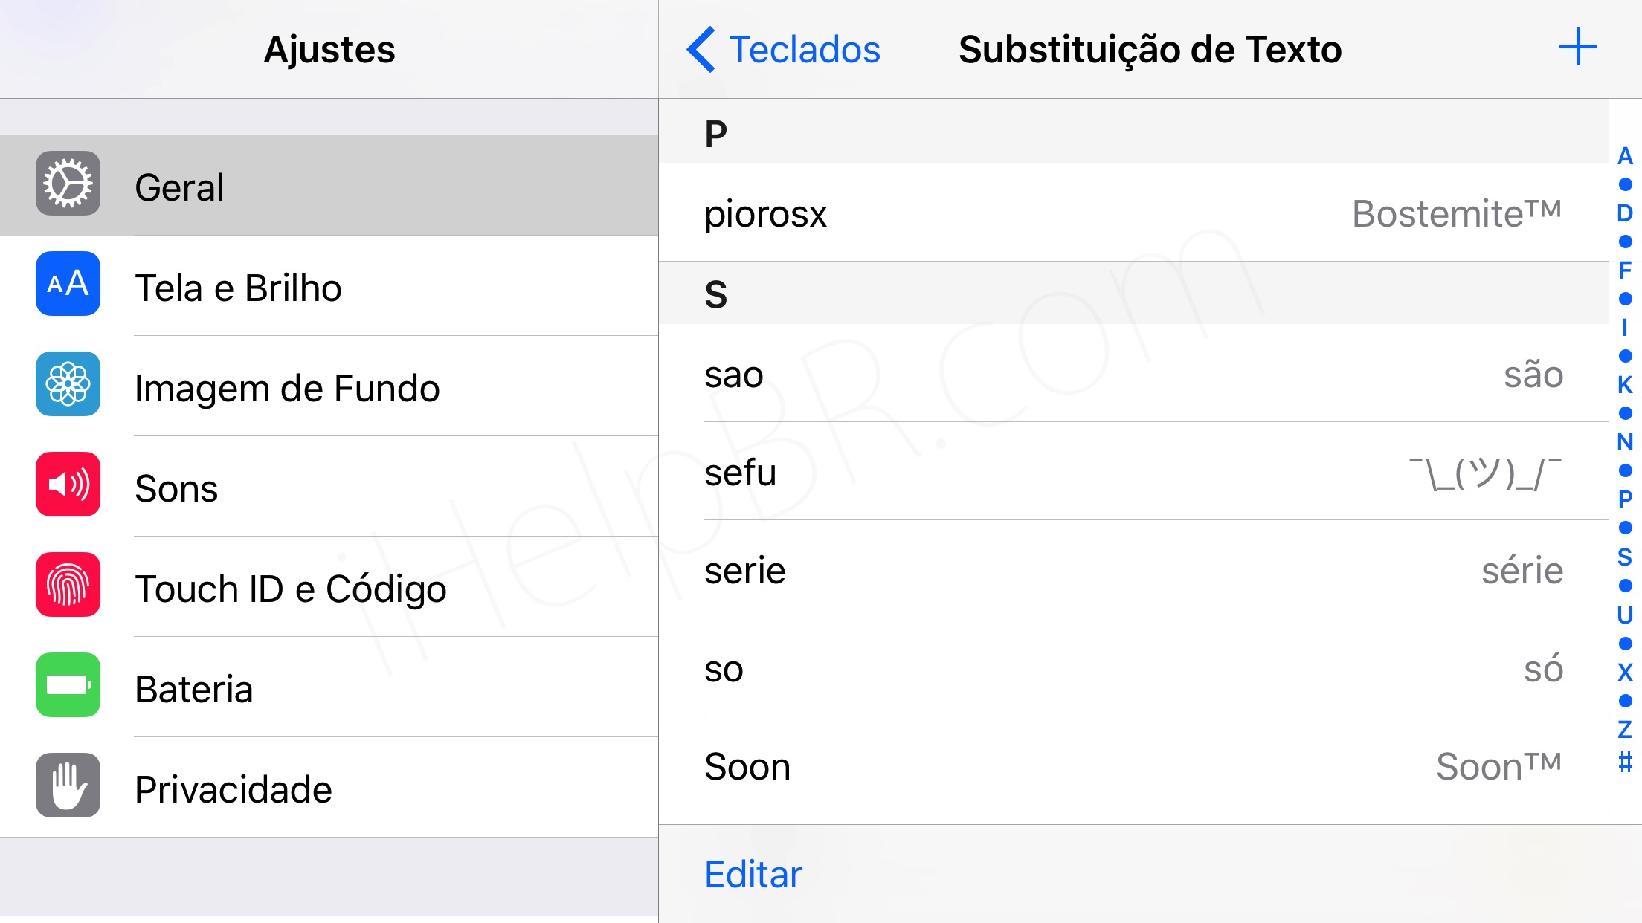This screenshot has height=923, width=1642.
Task: Select the Soon trademark shortcut
Action: click(1133, 766)
